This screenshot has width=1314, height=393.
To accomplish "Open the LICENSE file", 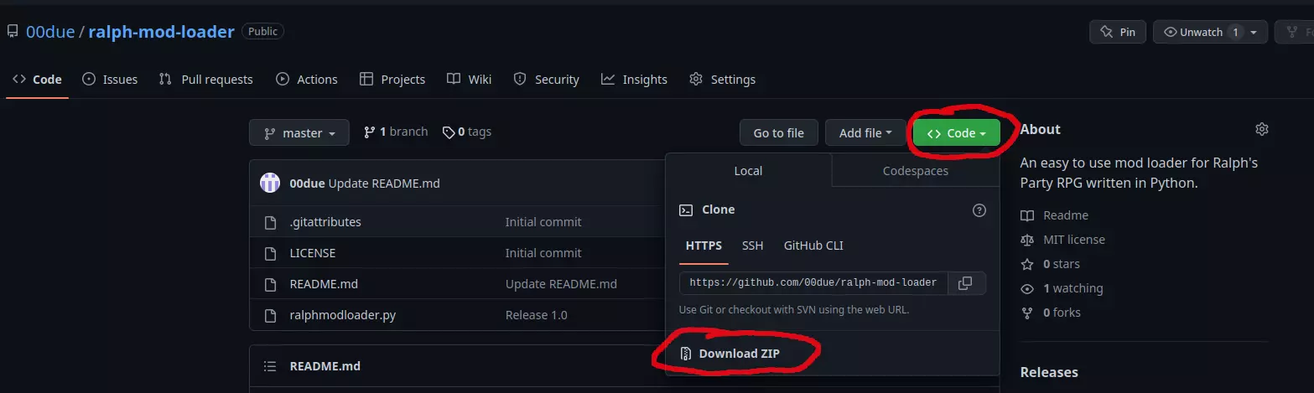I will click(313, 253).
